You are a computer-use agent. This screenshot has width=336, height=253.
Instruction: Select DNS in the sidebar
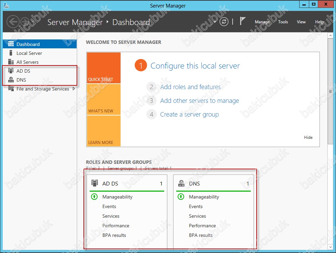click(x=40, y=80)
